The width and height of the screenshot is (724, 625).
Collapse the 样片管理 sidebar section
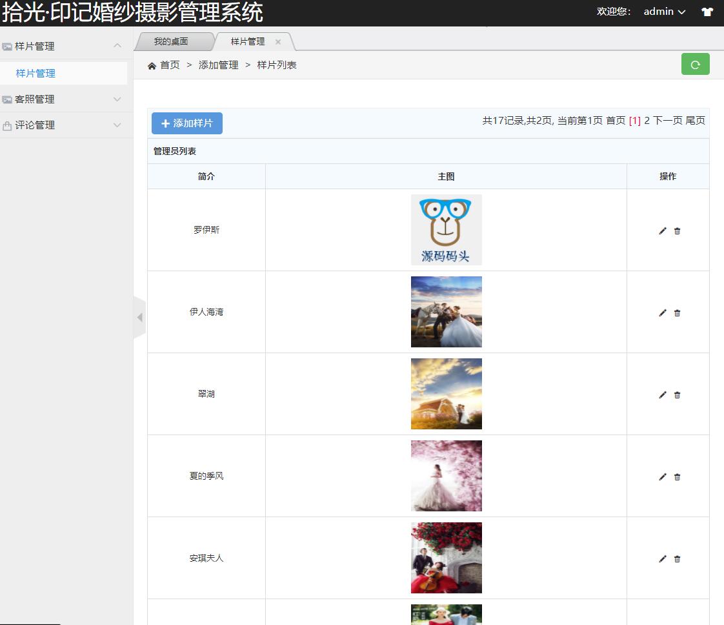pos(117,46)
